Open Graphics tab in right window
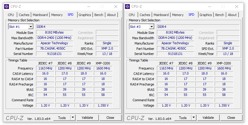Screen dimensions: 248x125 (x=206, y=15)
